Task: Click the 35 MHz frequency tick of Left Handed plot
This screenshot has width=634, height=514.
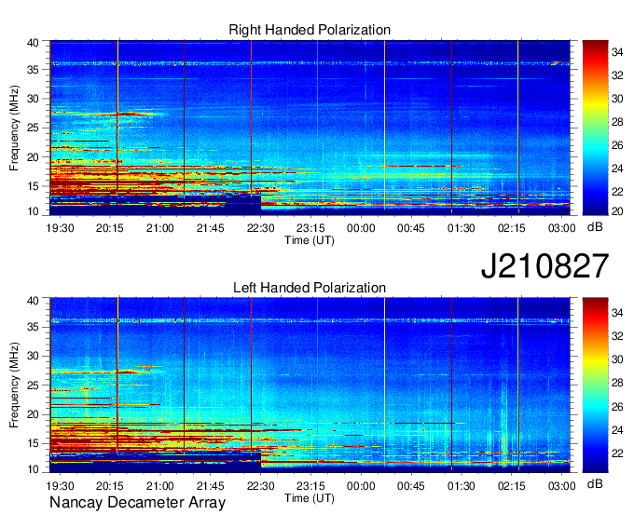Action: pyautogui.click(x=33, y=327)
